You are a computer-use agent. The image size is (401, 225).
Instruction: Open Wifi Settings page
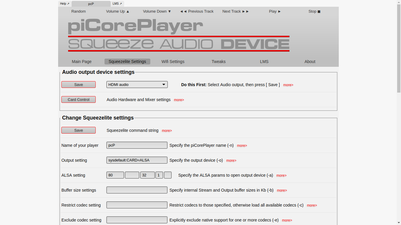pyautogui.click(x=173, y=62)
